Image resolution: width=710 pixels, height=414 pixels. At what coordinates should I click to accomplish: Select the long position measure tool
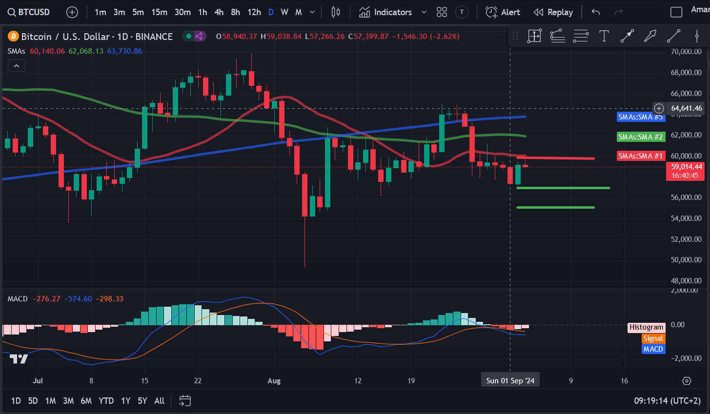tap(534, 36)
